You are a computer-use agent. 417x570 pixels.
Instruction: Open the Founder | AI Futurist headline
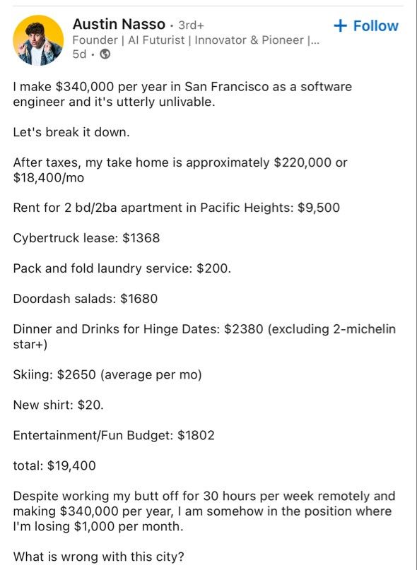point(196,40)
